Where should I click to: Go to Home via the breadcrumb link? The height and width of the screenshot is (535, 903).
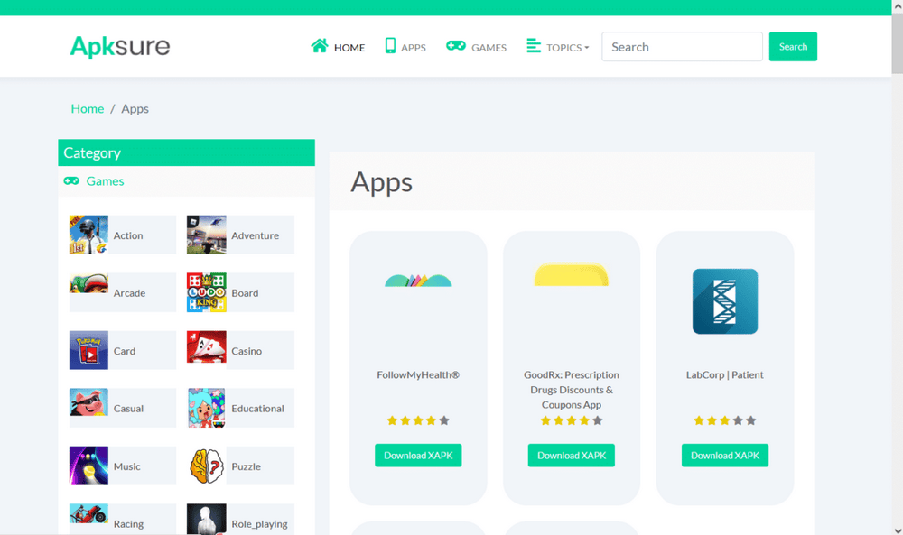pyautogui.click(x=87, y=108)
